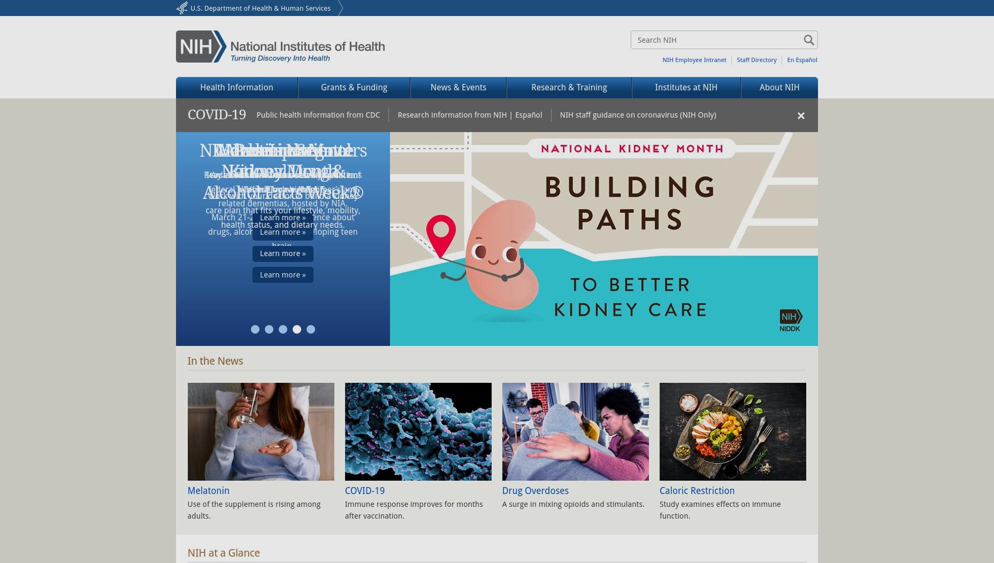
Task: Open the About NIH menu
Action: click(779, 88)
